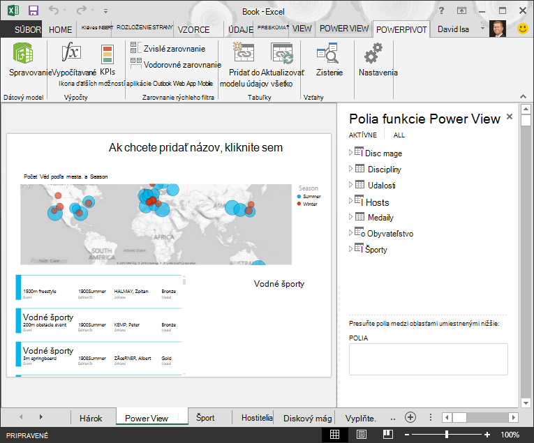The width and height of the screenshot is (534, 443).
Task: Switch to AKTÍVNE fields list
Action: 363,135
